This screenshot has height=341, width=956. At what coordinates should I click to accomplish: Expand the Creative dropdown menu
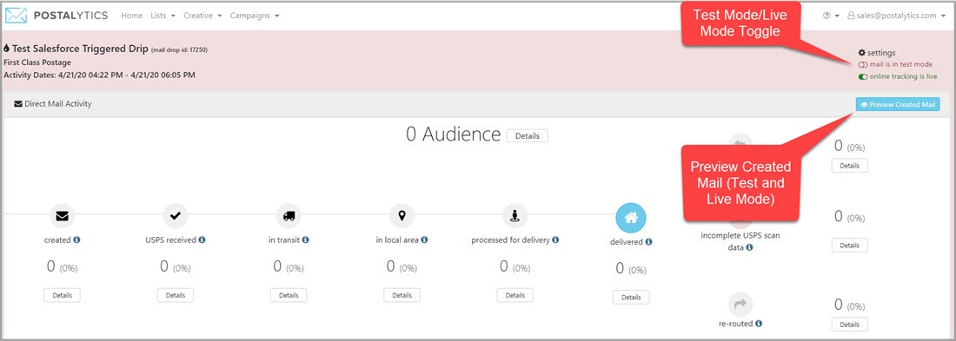click(x=202, y=16)
